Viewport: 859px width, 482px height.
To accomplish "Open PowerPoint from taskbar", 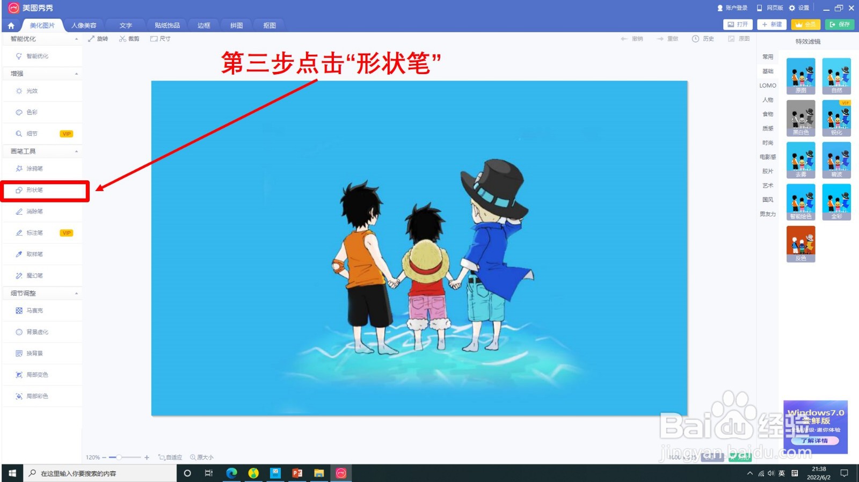I will tap(297, 473).
